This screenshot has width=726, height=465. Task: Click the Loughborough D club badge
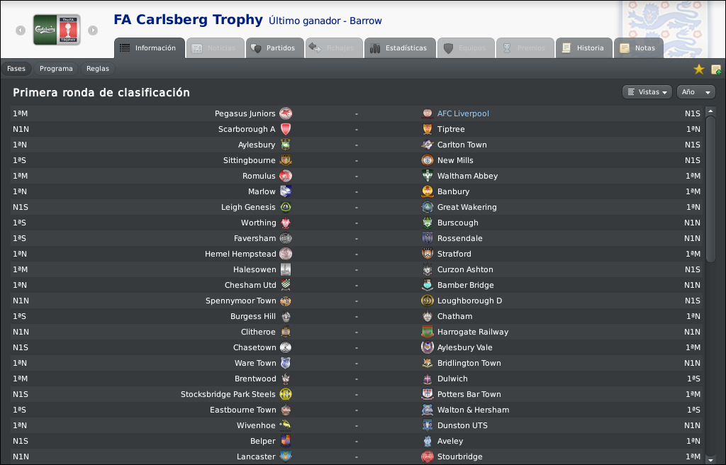pos(428,301)
